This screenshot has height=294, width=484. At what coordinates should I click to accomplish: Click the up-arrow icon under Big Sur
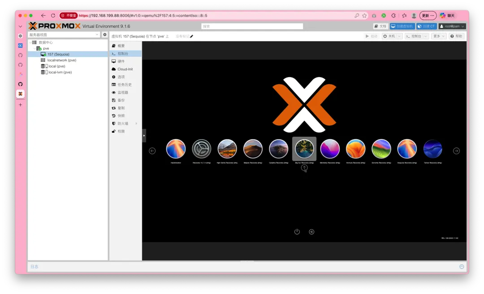click(x=304, y=168)
